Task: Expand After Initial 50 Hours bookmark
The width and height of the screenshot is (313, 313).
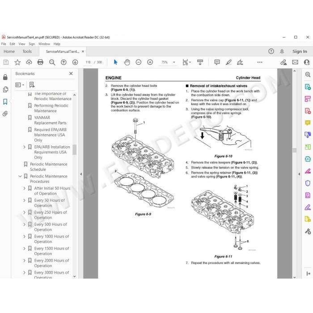Action: pos(24,188)
